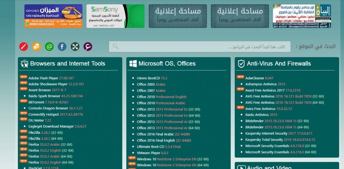The image size is (344, 169).
Task: Open Baidu Spark Browser download link
Action: 55,96
